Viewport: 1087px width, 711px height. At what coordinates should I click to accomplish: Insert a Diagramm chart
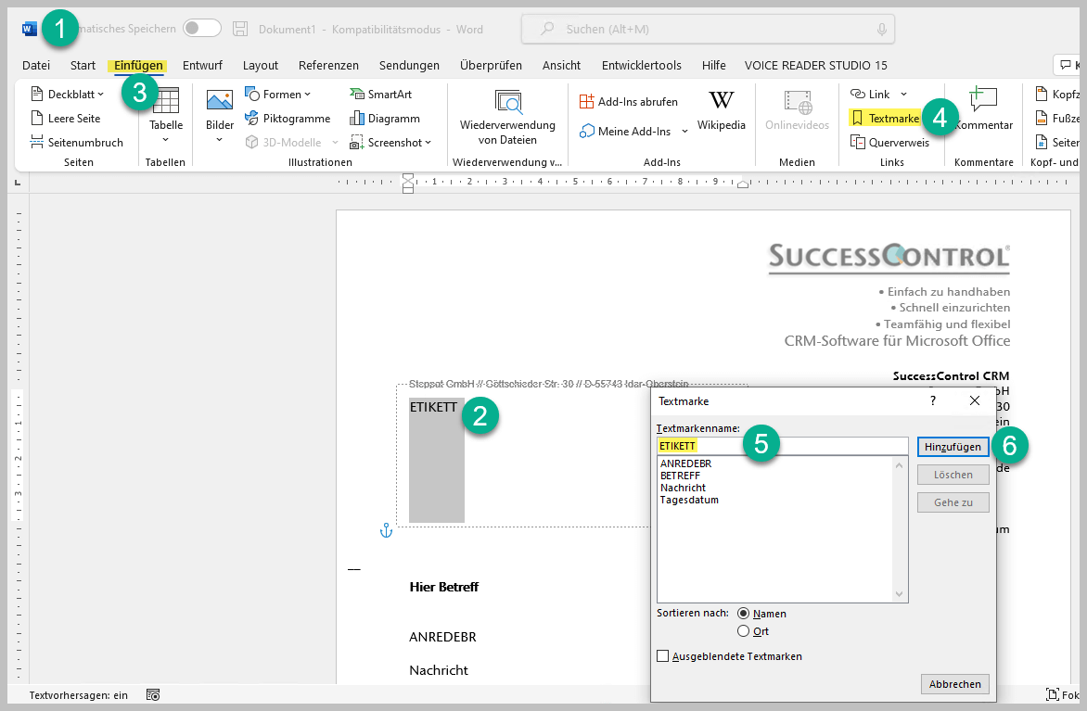point(384,119)
